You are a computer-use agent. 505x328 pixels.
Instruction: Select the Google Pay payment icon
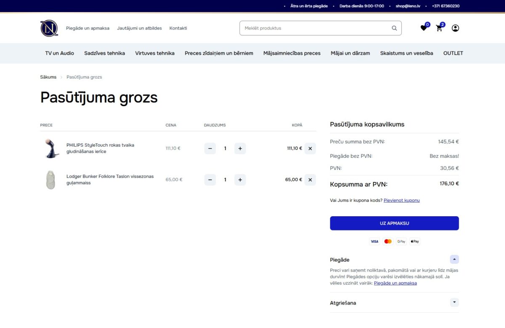(x=401, y=241)
